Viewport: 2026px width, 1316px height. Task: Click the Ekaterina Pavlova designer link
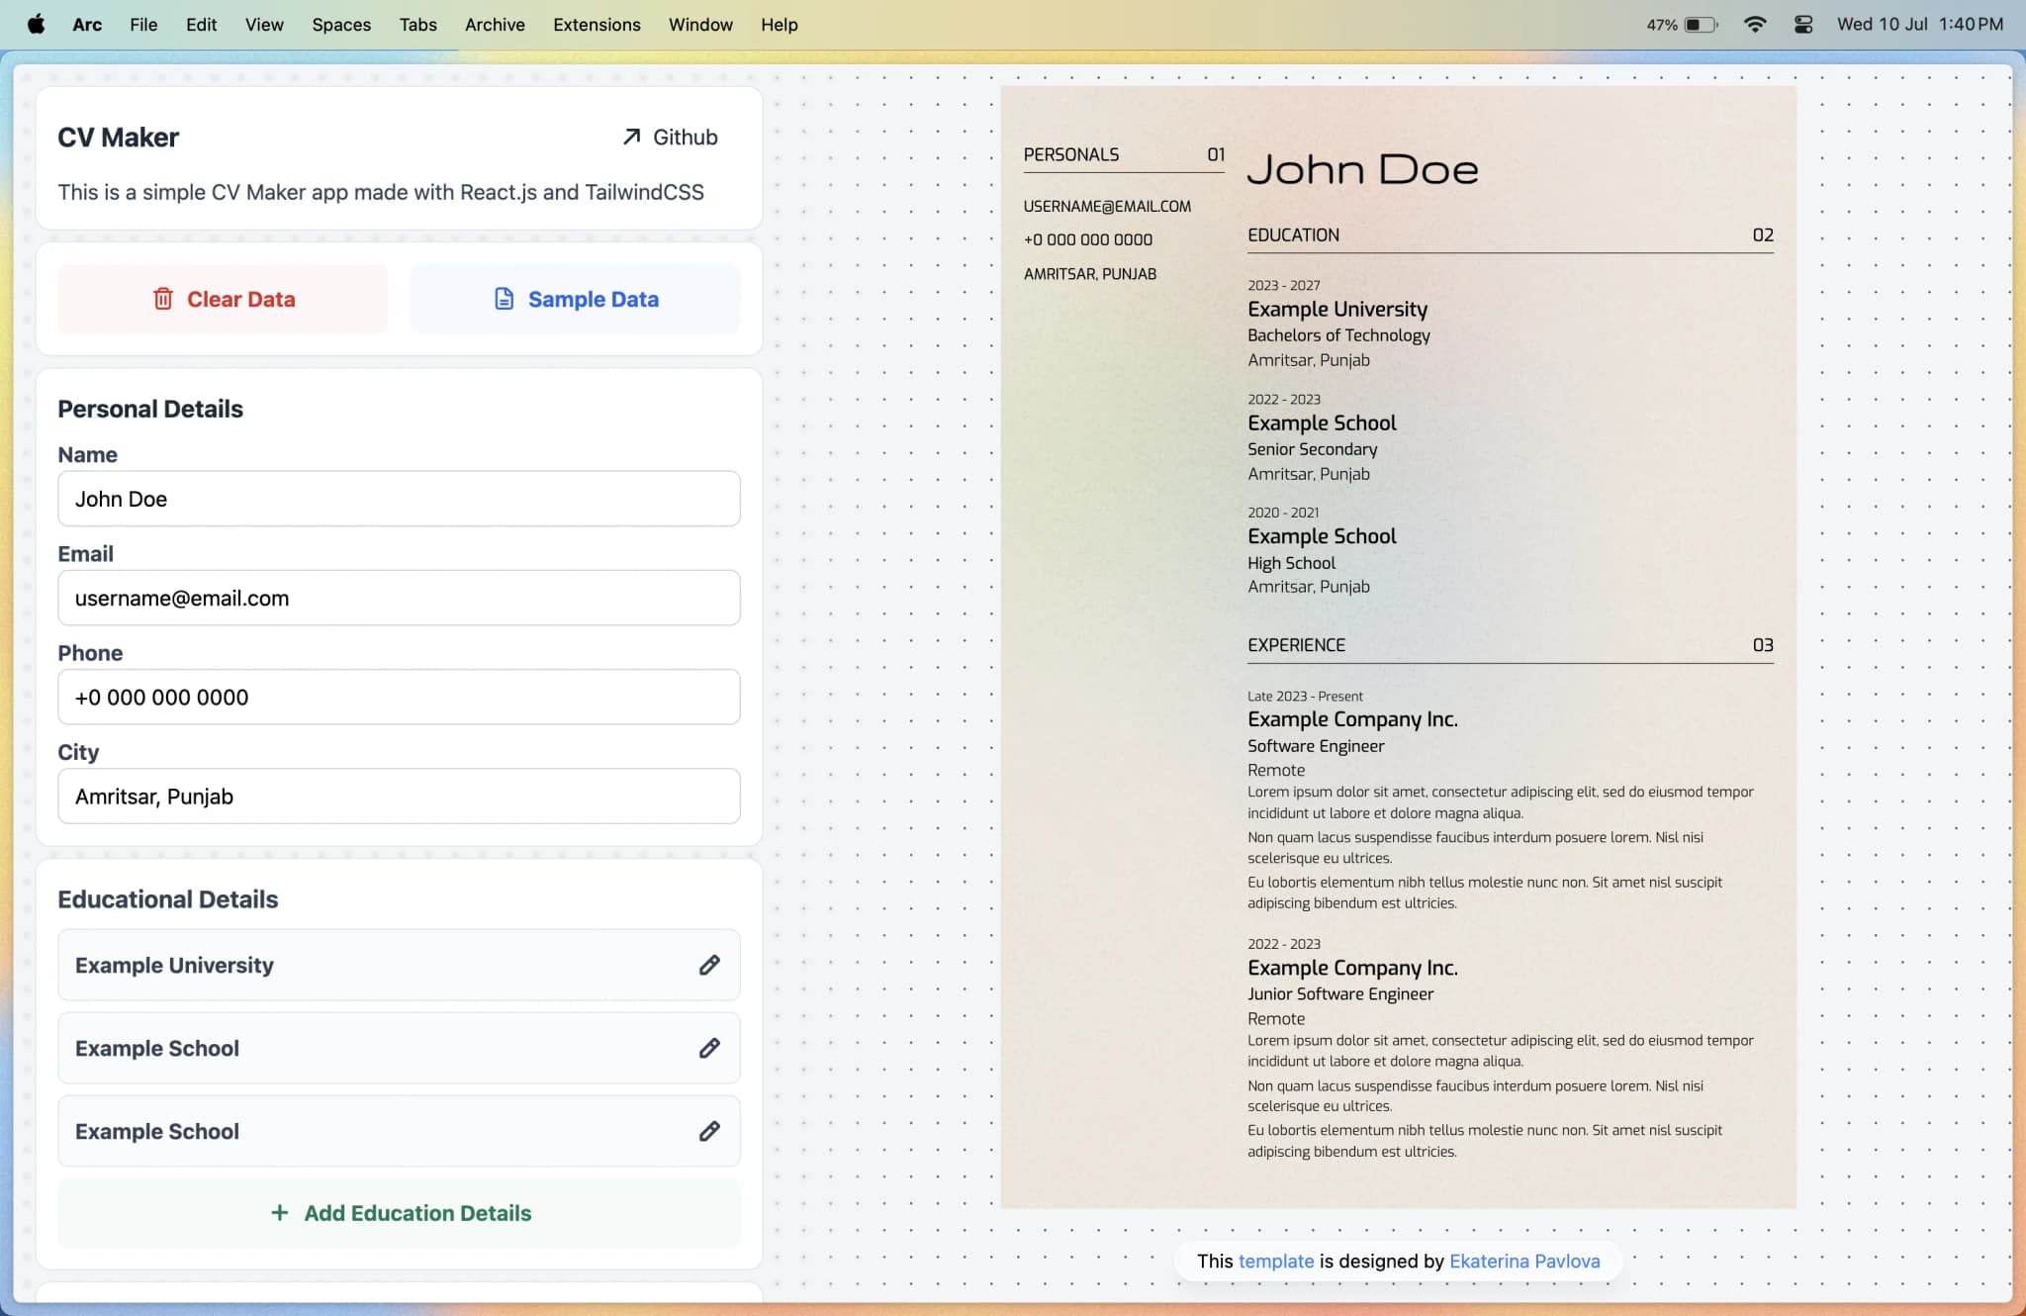1523,1260
